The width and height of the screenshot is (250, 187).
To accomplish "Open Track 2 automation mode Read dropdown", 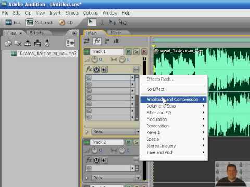I will coord(116,178).
